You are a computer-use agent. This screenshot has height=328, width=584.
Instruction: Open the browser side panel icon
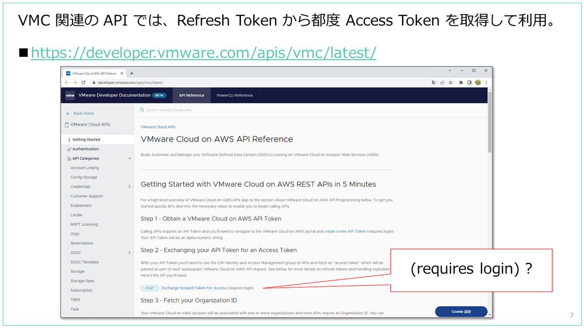pos(470,83)
